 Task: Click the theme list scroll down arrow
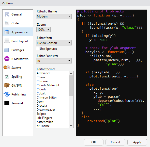(x=71, y=125)
